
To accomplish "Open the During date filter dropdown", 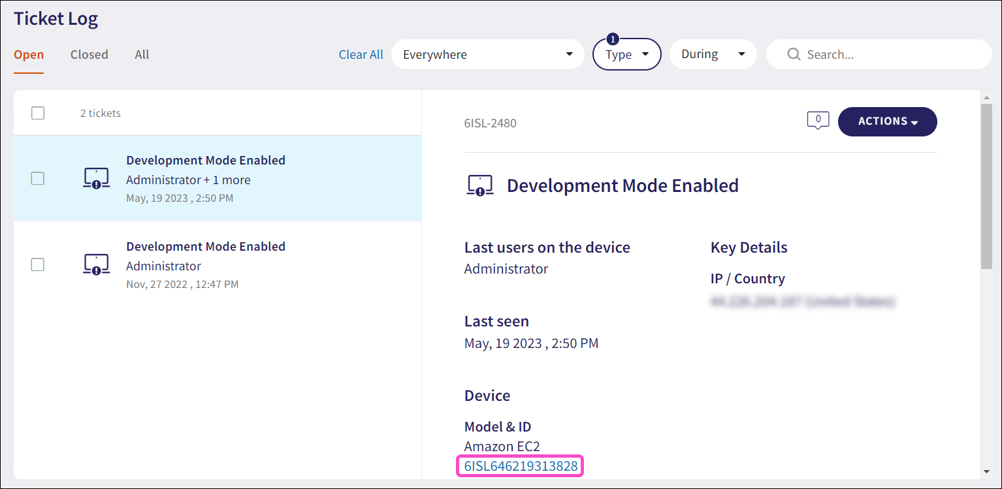I will [x=713, y=54].
